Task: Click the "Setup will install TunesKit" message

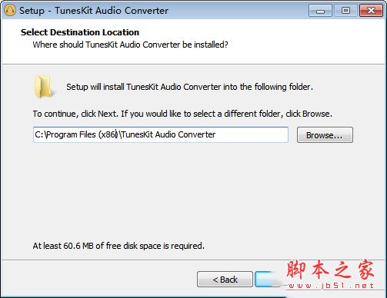Action: [x=189, y=87]
